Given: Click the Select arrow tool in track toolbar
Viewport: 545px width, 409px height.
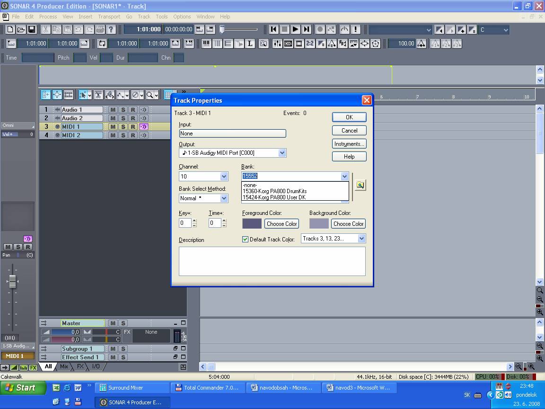Looking at the screenshot, I should pos(83,95).
